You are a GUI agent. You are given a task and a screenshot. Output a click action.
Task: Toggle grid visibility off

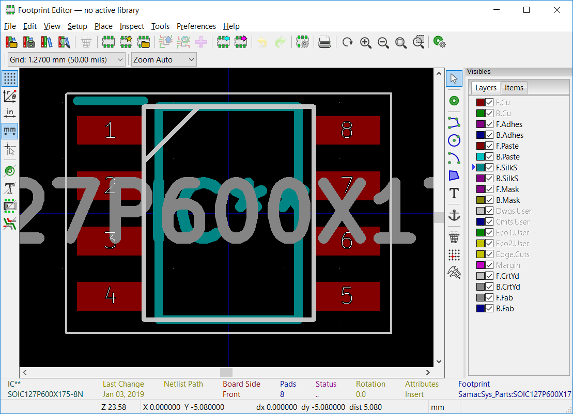(10, 78)
